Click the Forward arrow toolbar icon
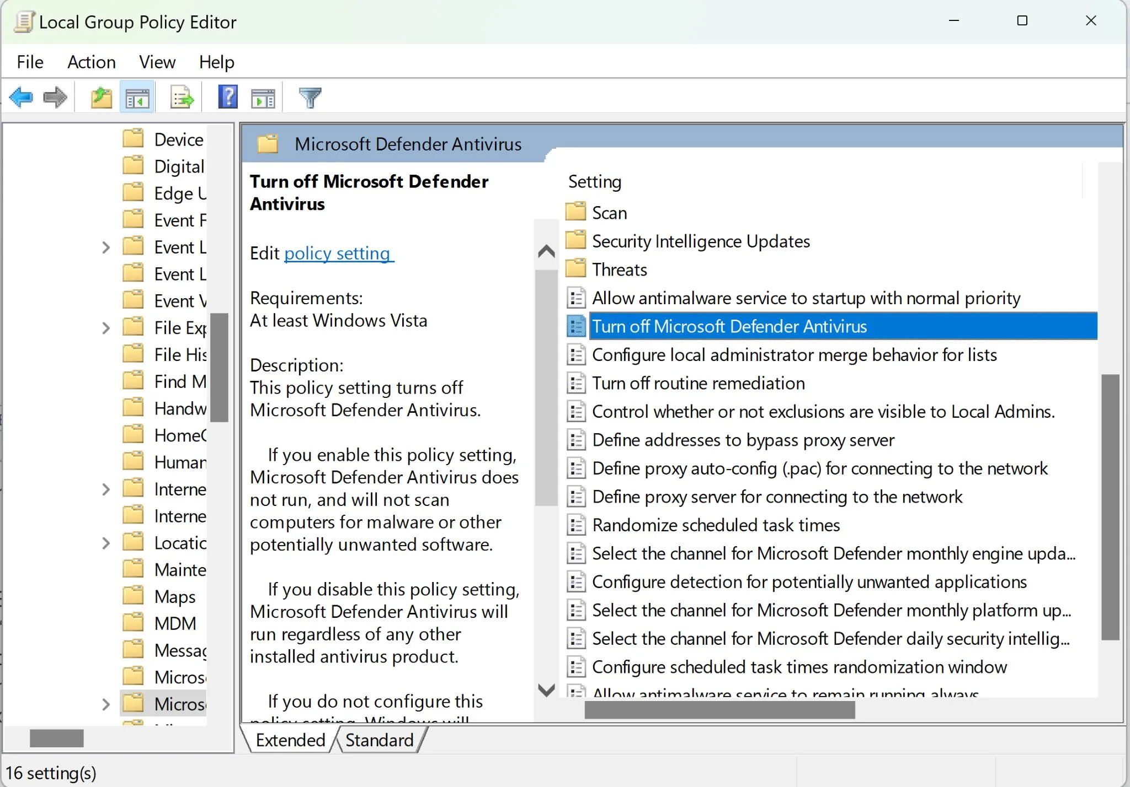 (55, 98)
